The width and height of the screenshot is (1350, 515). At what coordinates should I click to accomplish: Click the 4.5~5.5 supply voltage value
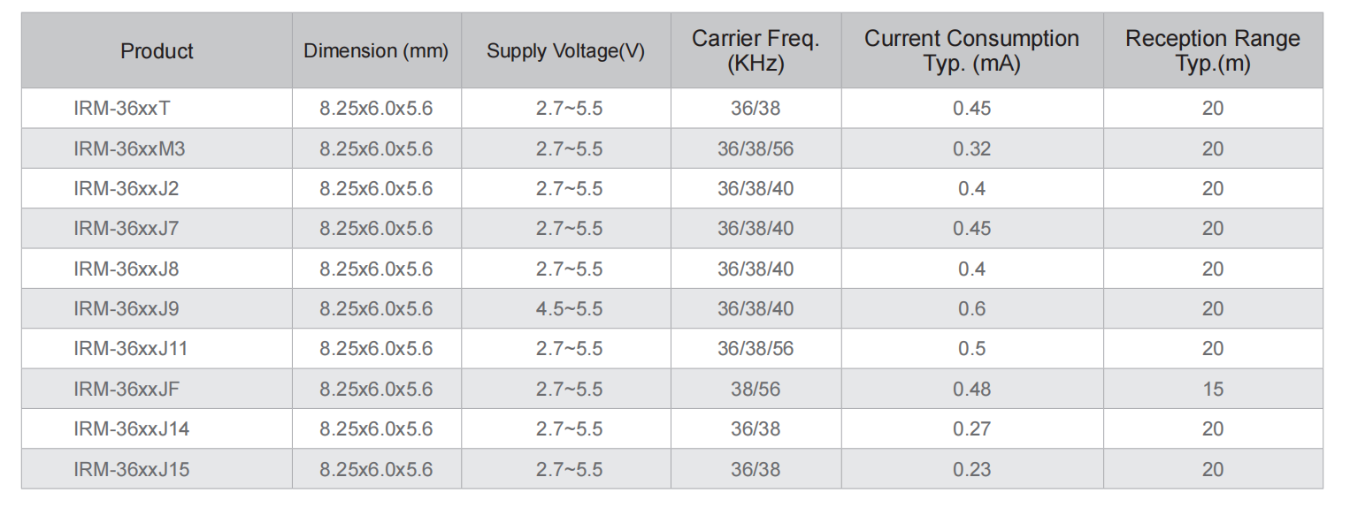(569, 308)
